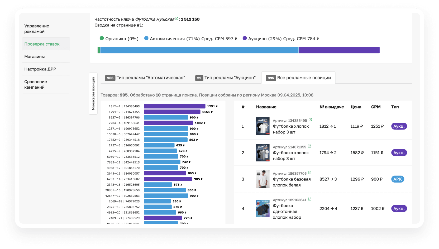Image resolution: width=439 pixels, height=249 pixels.
Task: Click the purple auction segment of summary bar
Action: tap(339, 50)
